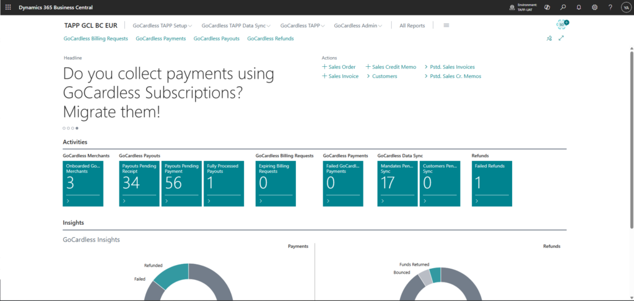Click the Activities section heading

pos(75,142)
